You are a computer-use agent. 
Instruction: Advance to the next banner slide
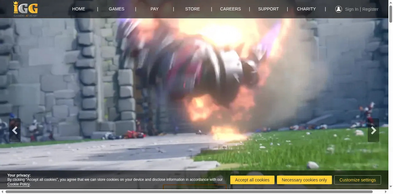pyautogui.click(x=373, y=130)
